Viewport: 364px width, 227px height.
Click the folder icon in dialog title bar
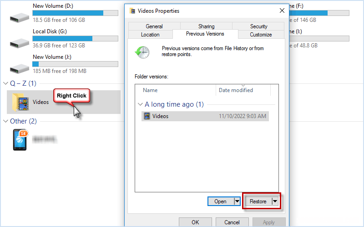(132, 10)
